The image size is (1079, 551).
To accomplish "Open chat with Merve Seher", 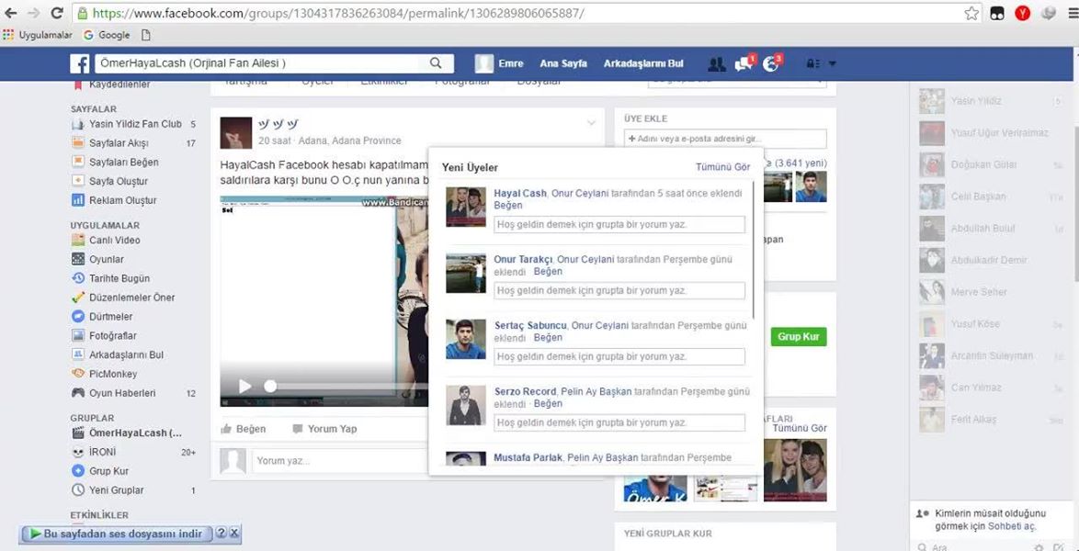I will coord(991,292).
